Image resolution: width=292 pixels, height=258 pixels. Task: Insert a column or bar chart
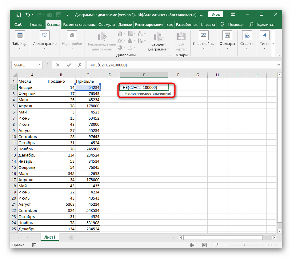121,34
